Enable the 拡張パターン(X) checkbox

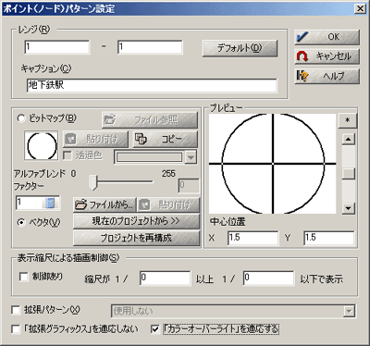(x=16, y=310)
